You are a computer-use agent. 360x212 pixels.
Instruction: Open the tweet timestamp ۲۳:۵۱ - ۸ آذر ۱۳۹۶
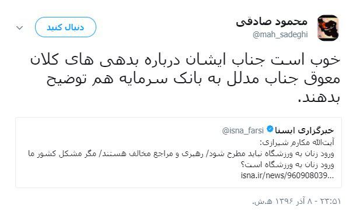point(296,202)
